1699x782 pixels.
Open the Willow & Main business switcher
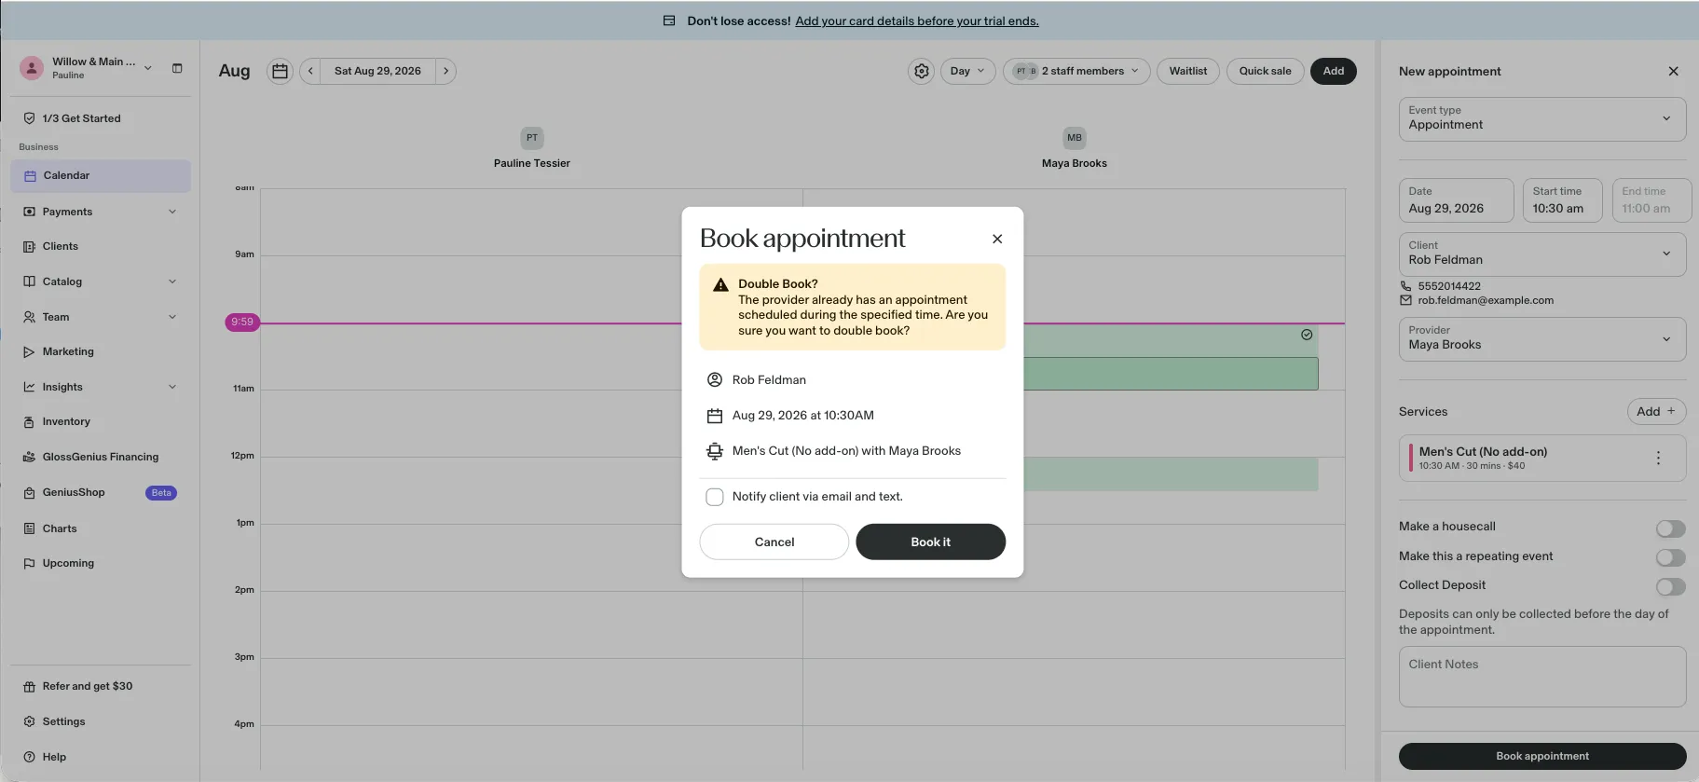tap(87, 68)
